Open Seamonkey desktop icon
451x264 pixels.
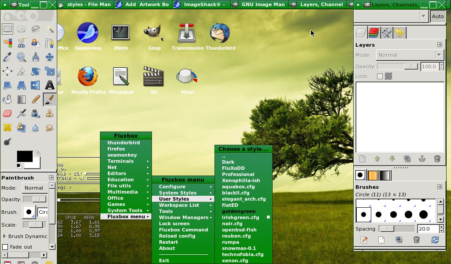[x=88, y=37]
